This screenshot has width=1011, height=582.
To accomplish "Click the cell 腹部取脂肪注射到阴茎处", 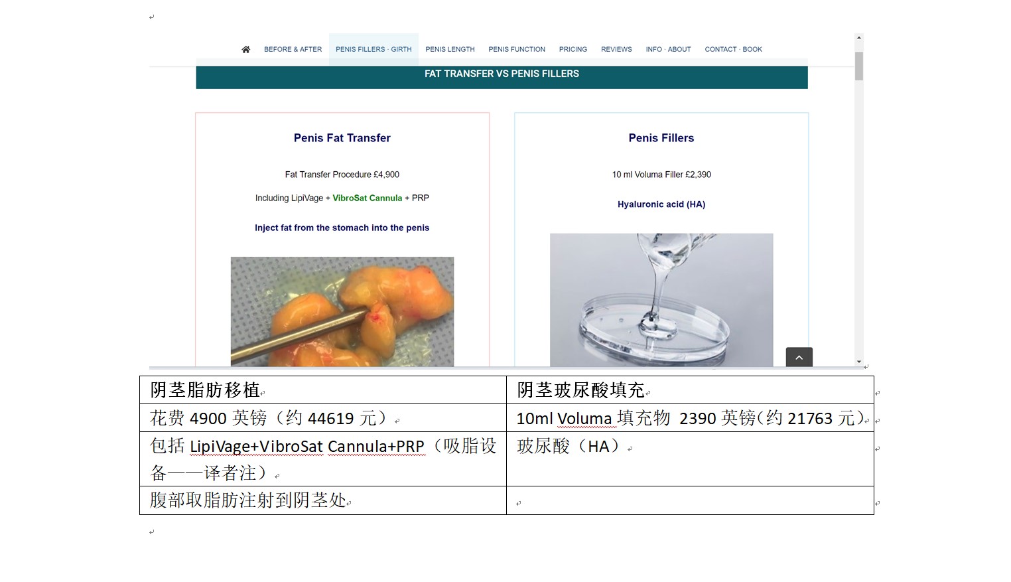I will [x=323, y=500].
